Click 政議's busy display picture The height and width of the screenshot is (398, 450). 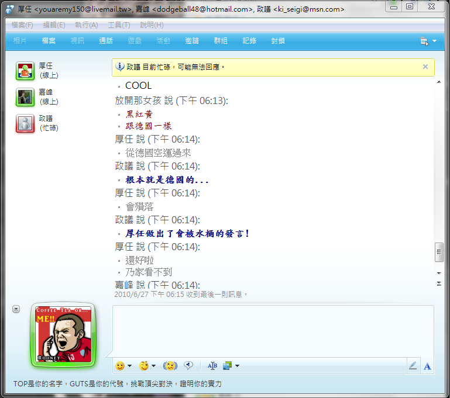pyautogui.click(x=25, y=123)
